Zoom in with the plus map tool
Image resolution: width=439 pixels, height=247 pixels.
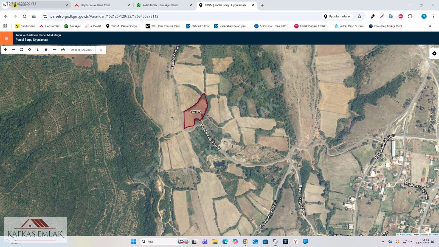tap(5, 49)
